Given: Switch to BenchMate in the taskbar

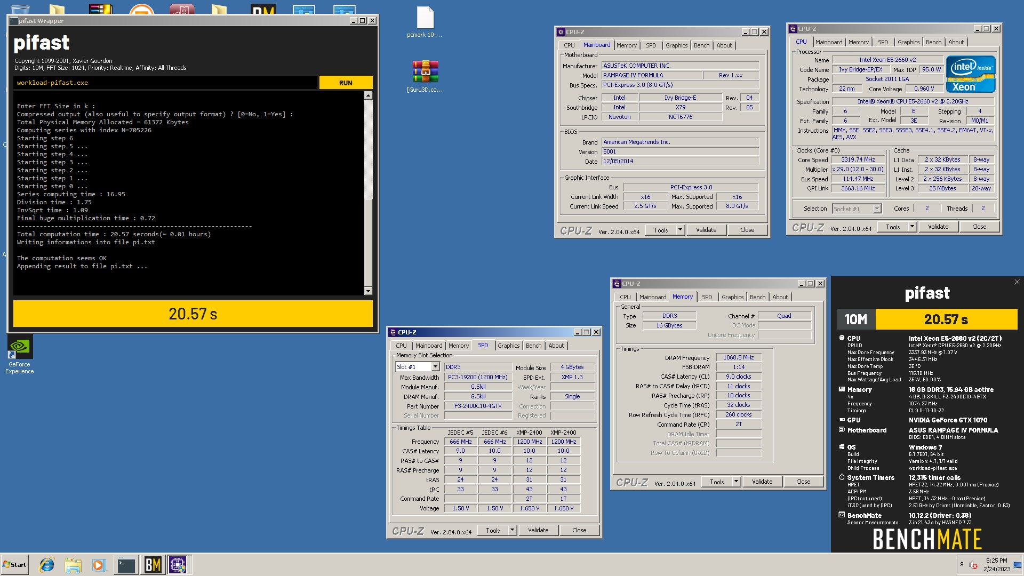Looking at the screenshot, I should [153, 565].
